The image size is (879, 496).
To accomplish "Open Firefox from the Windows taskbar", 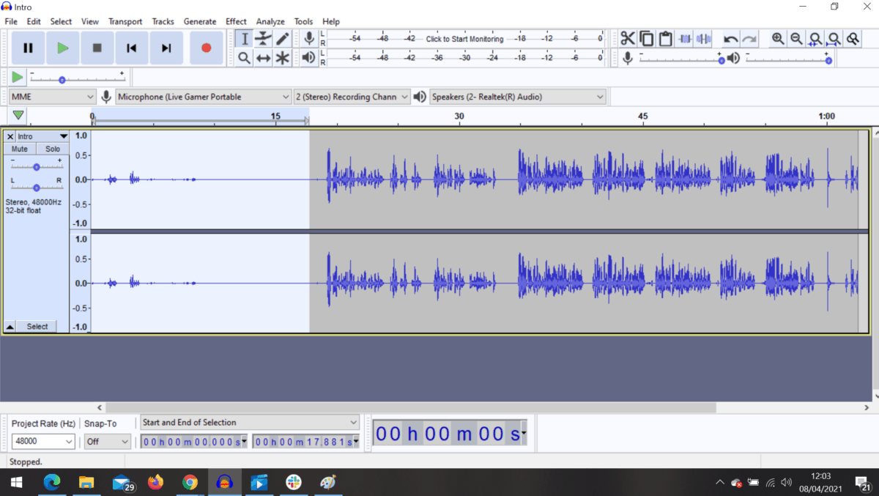I will point(155,482).
